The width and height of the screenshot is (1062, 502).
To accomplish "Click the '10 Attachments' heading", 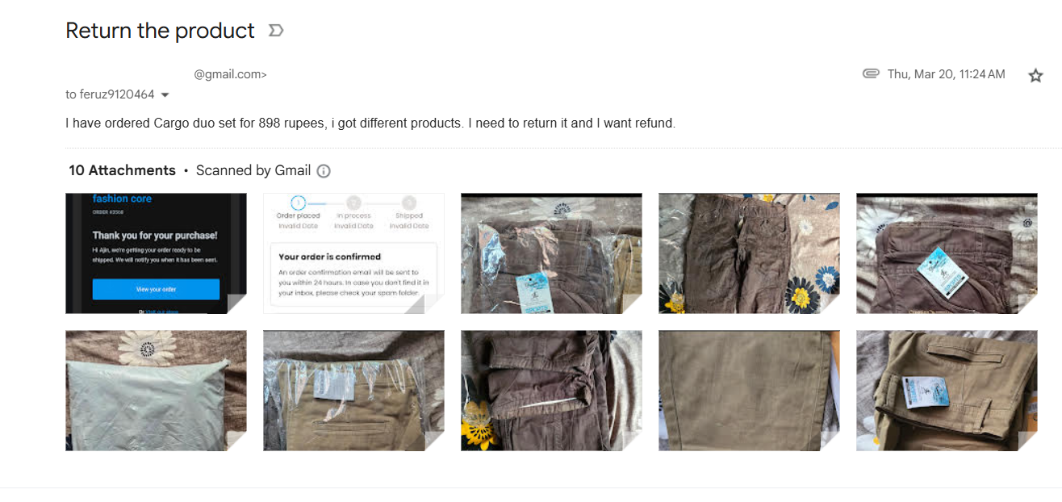I will pos(122,170).
